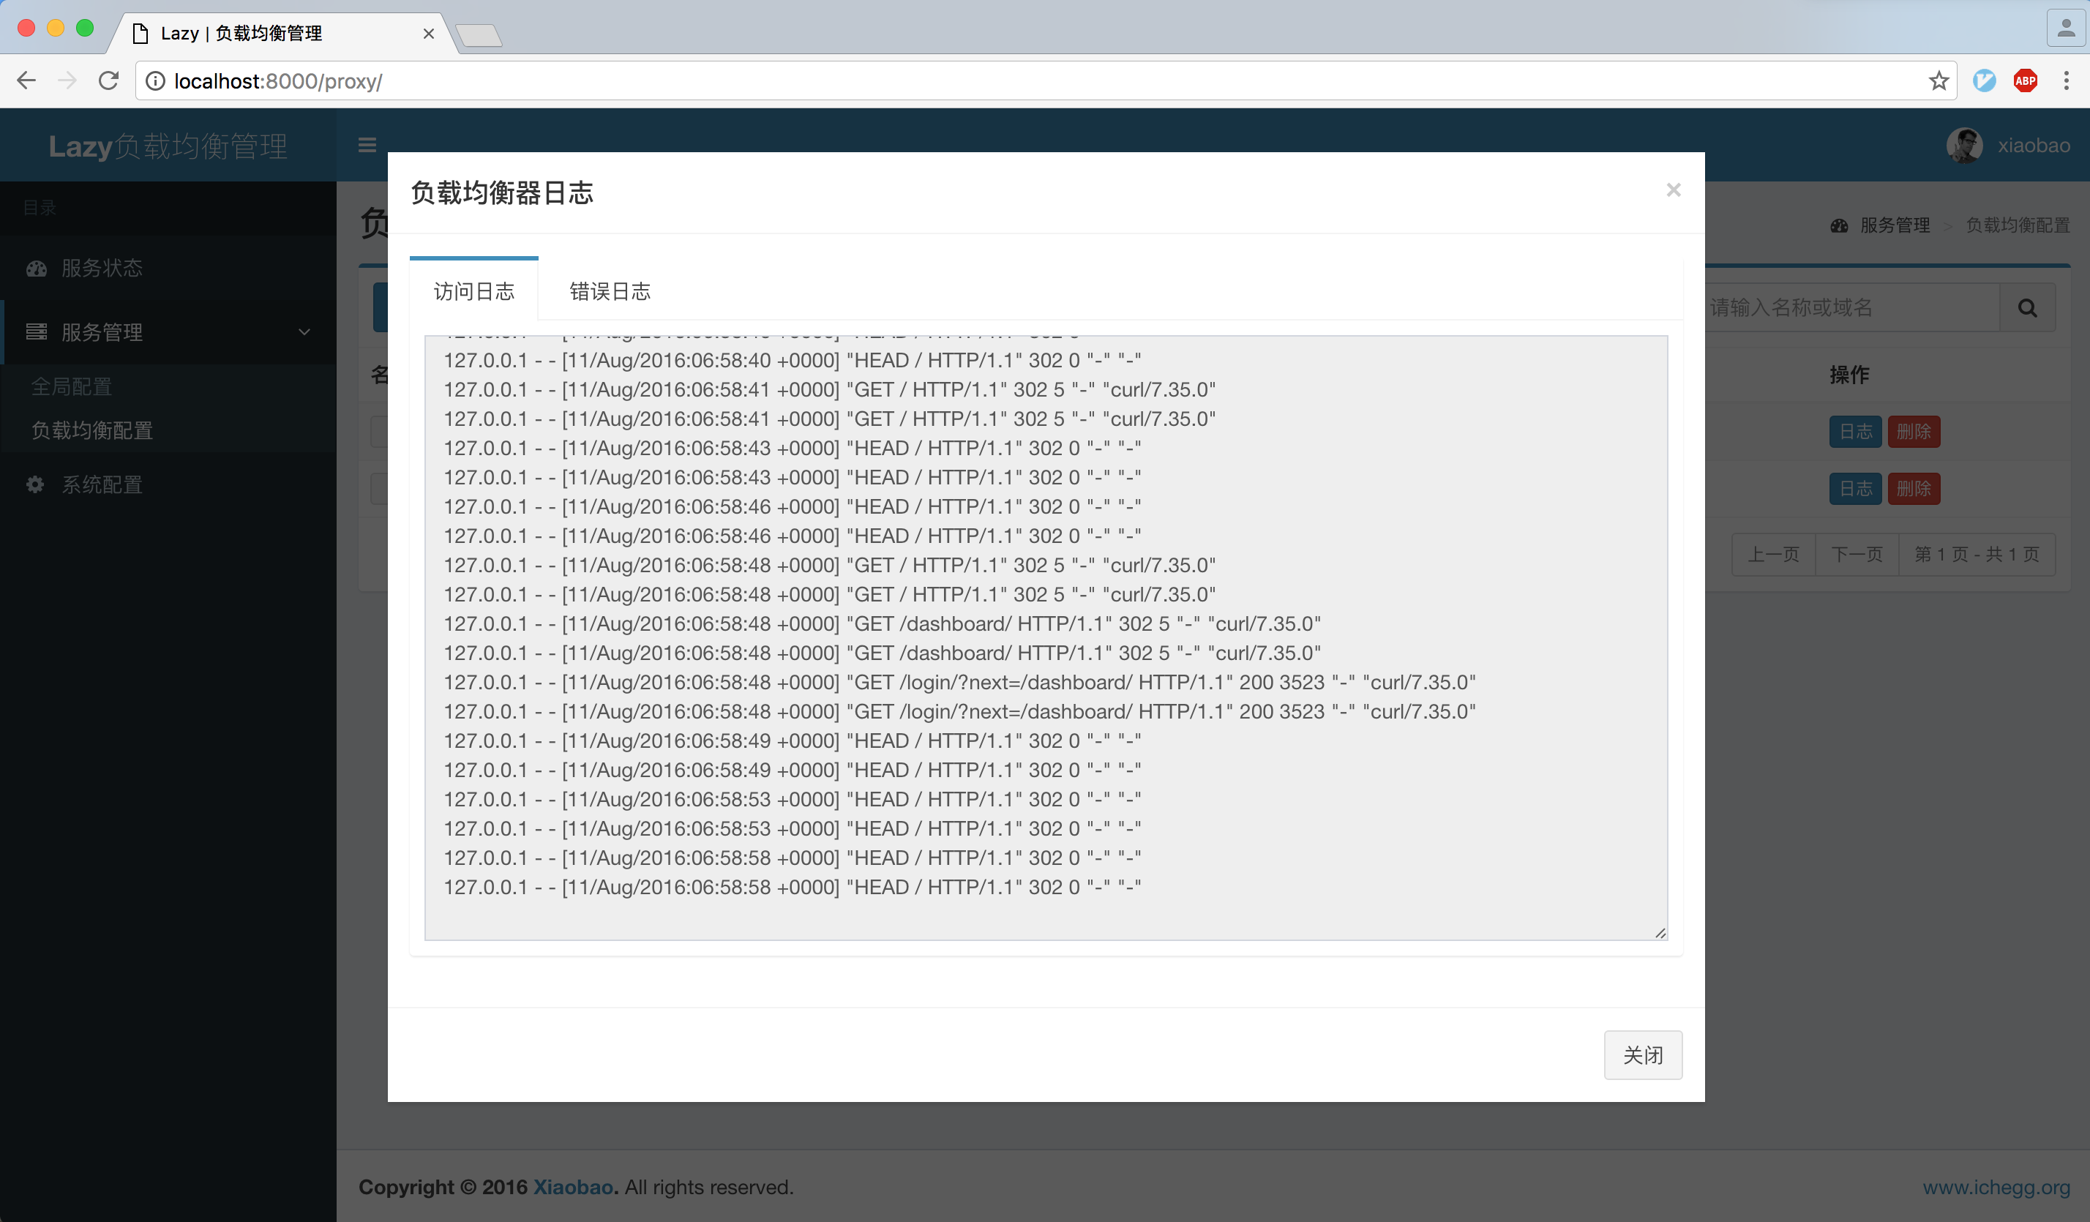Expand the 服务管理 sidebar menu
2090x1222 pixels.
pyautogui.click(x=168, y=331)
